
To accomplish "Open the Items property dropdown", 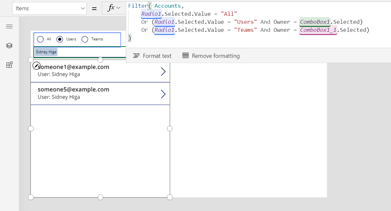I will pos(49,8).
